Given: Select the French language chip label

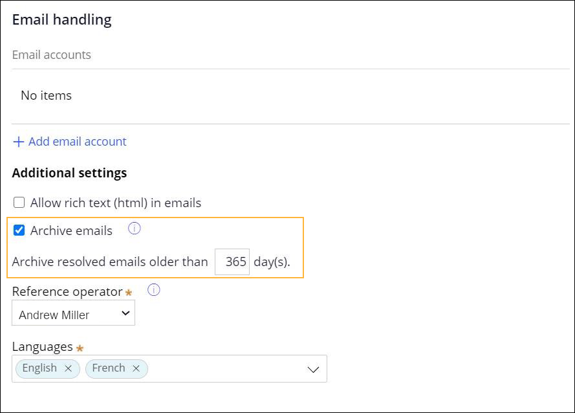Looking at the screenshot, I should pos(109,368).
